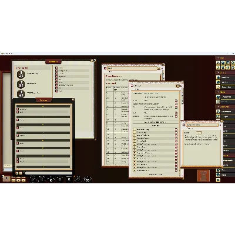Screen dimensions: 235x235
Task: Open the small dropdown box in front window
Action: (199, 133)
